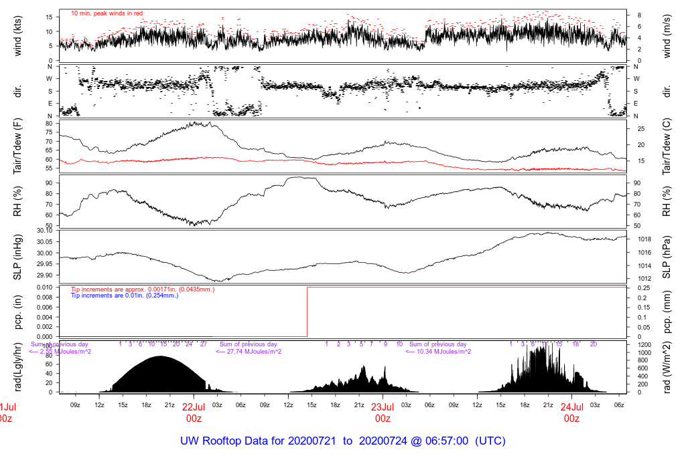Click the "1200" radiation tick label
This screenshot has width=686, height=468.
(x=644, y=345)
